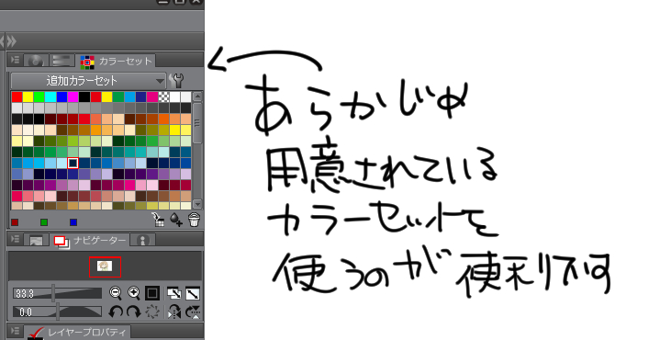Select the transparent checkerboard swatch

click(x=163, y=96)
